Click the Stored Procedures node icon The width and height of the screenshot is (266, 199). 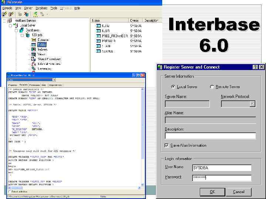[34, 59]
